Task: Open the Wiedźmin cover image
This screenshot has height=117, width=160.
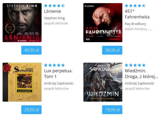Action: coord(103,82)
